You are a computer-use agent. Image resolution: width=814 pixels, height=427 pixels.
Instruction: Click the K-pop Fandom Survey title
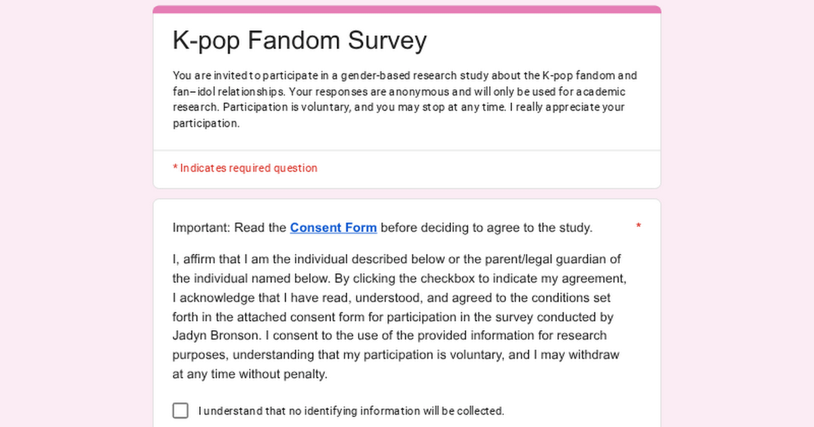pos(300,41)
